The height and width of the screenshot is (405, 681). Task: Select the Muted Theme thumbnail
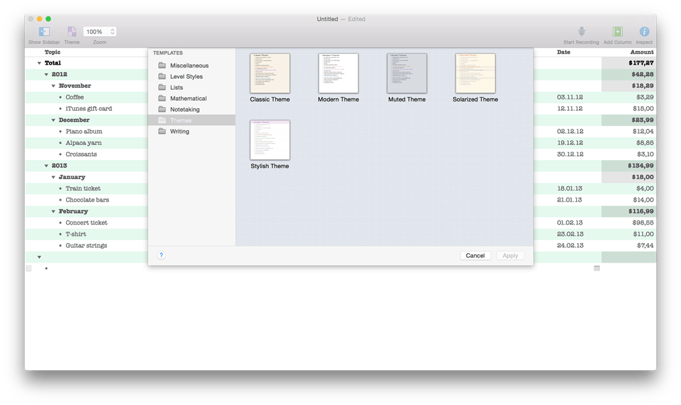407,73
